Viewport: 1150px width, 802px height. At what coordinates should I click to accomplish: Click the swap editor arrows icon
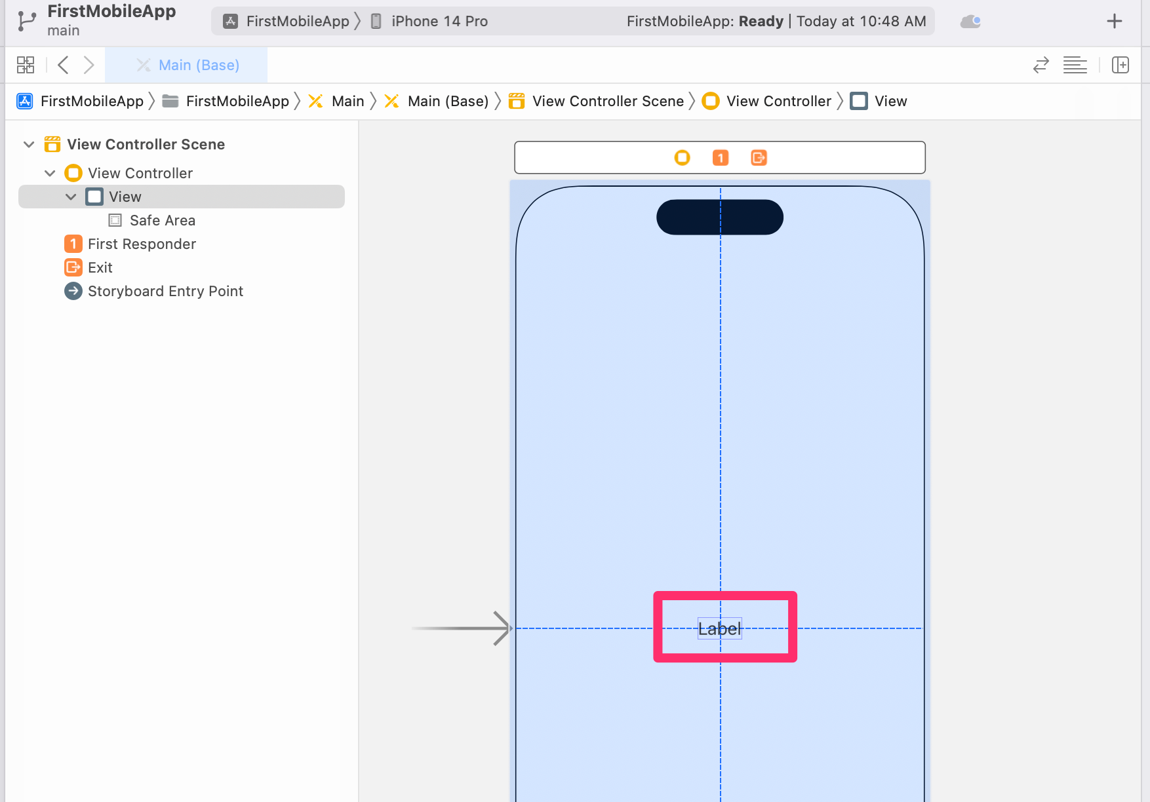(x=1041, y=65)
